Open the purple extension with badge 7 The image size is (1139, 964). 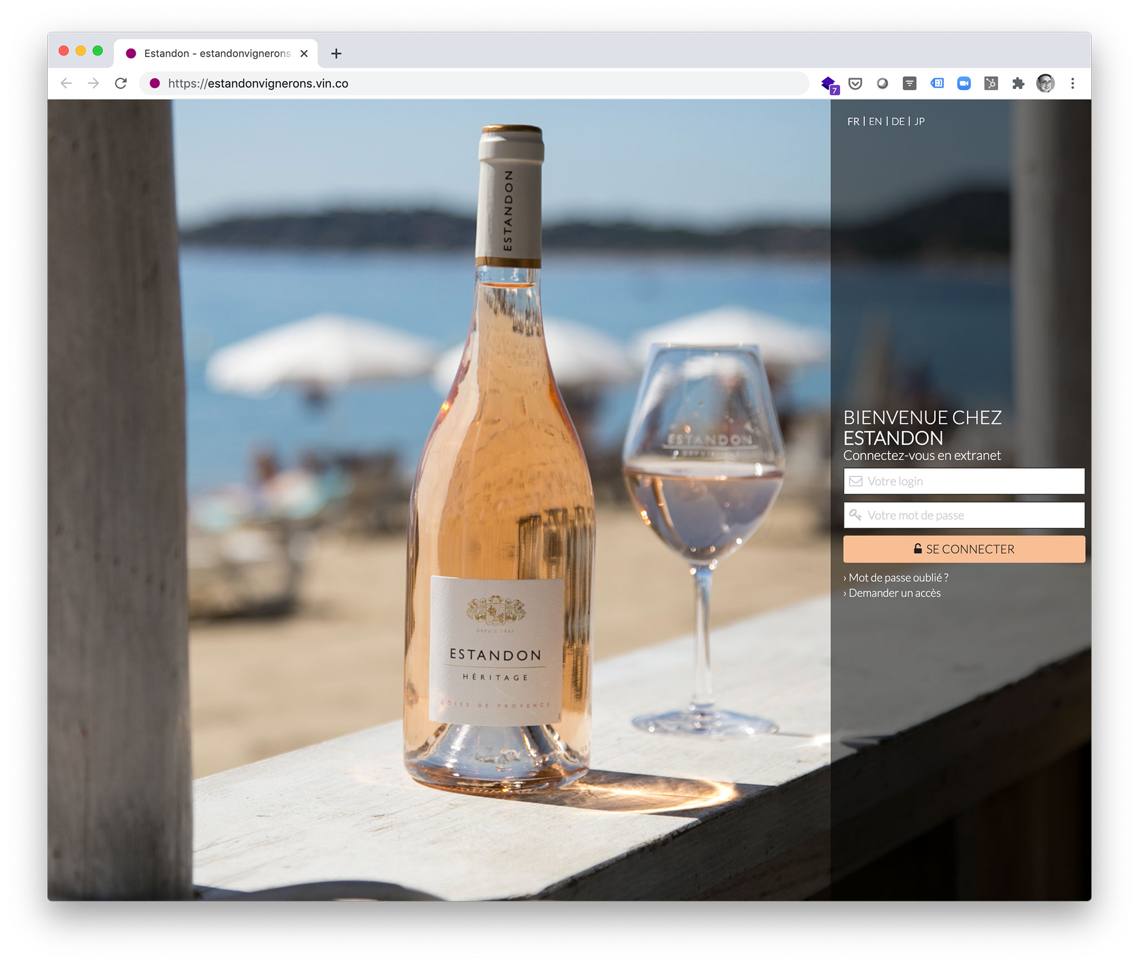point(829,85)
